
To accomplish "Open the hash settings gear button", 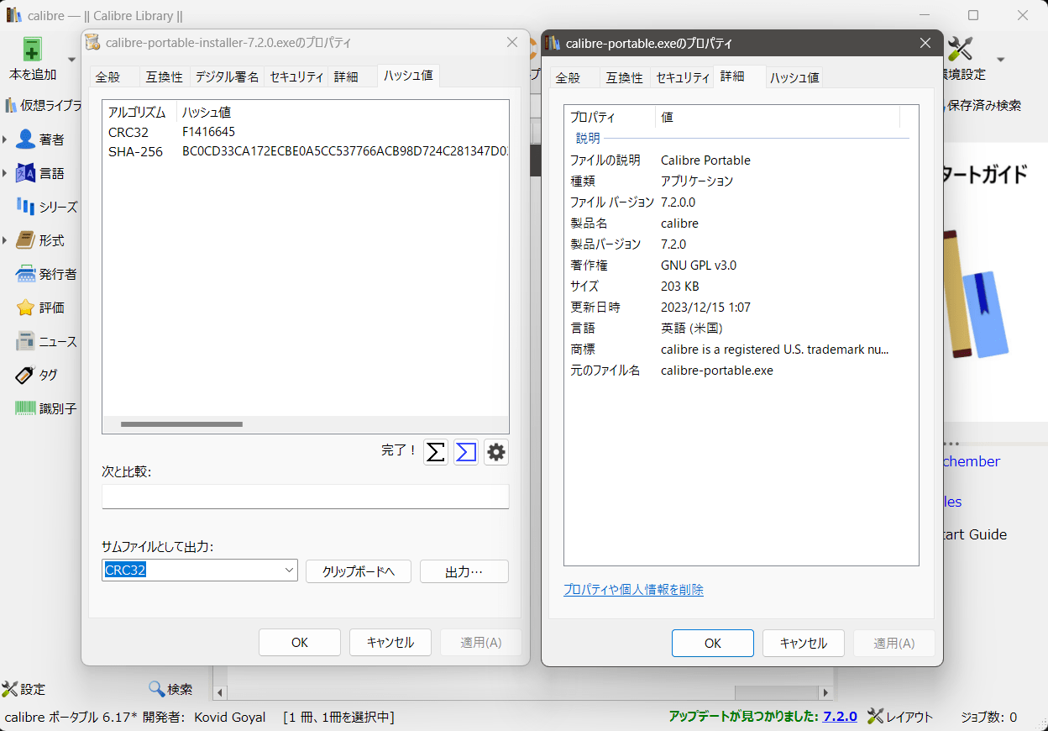I will (496, 452).
